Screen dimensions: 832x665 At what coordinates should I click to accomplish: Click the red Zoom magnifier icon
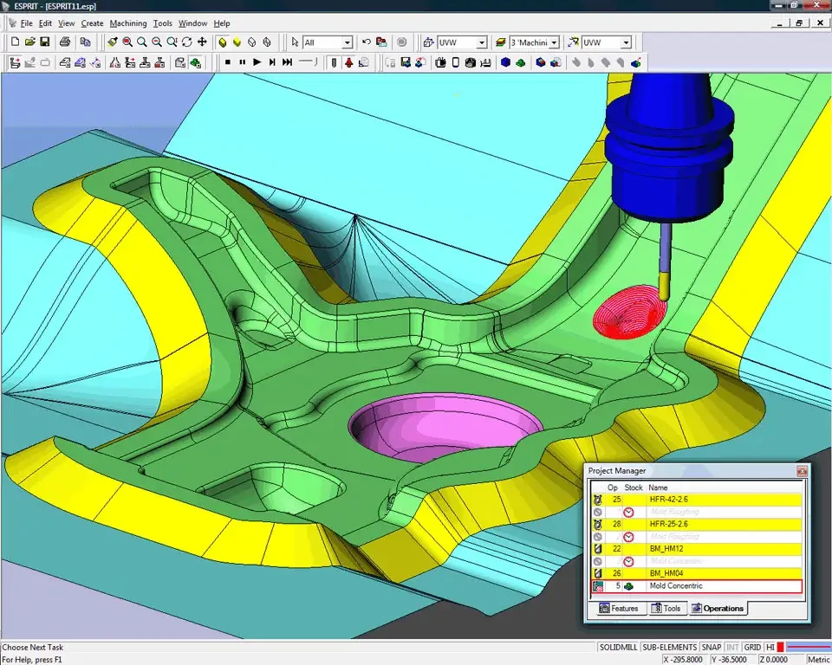coord(127,42)
